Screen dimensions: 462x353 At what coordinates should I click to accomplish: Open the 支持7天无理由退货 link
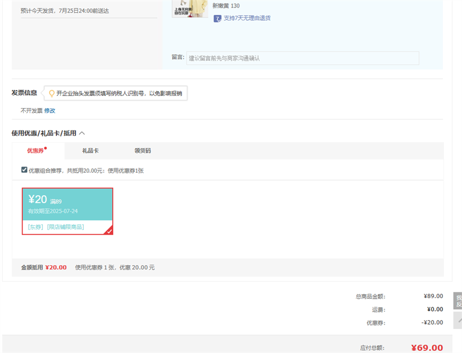pos(247,18)
